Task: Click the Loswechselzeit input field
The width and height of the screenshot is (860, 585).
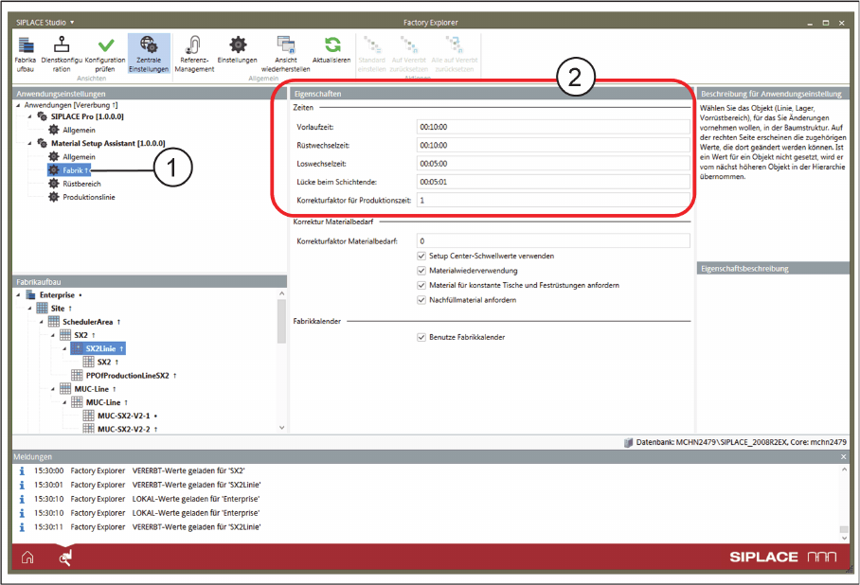Action: [x=553, y=164]
